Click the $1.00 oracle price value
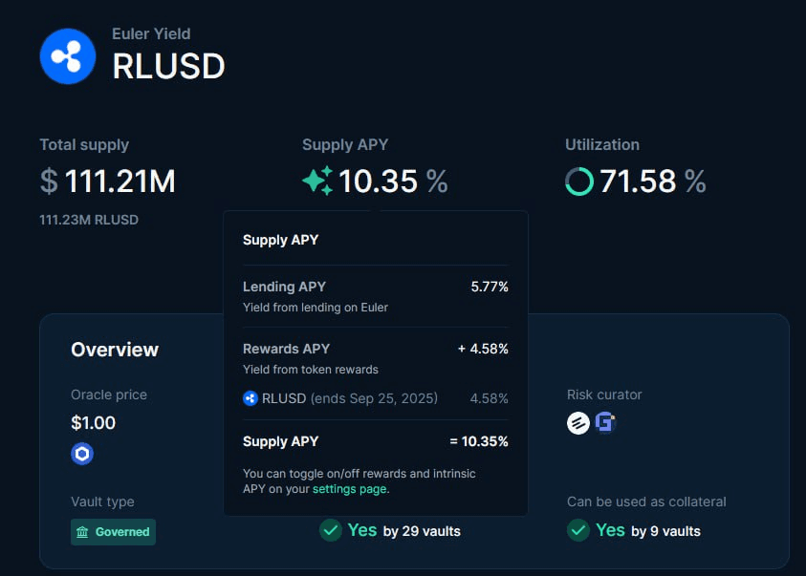This screenshot has width=806, height=576. (93, 423)
